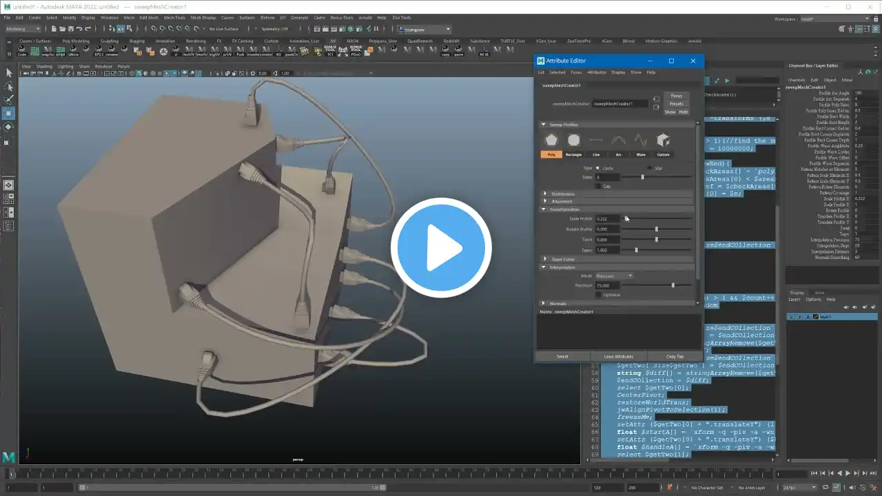Open viewport Shading menu

[x=45, y=67]
